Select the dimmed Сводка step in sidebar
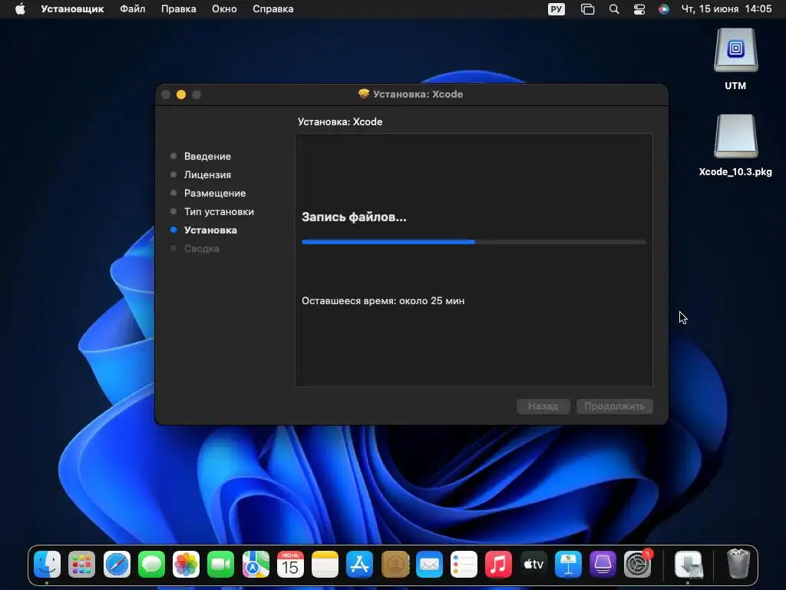 tap(202, 248)
